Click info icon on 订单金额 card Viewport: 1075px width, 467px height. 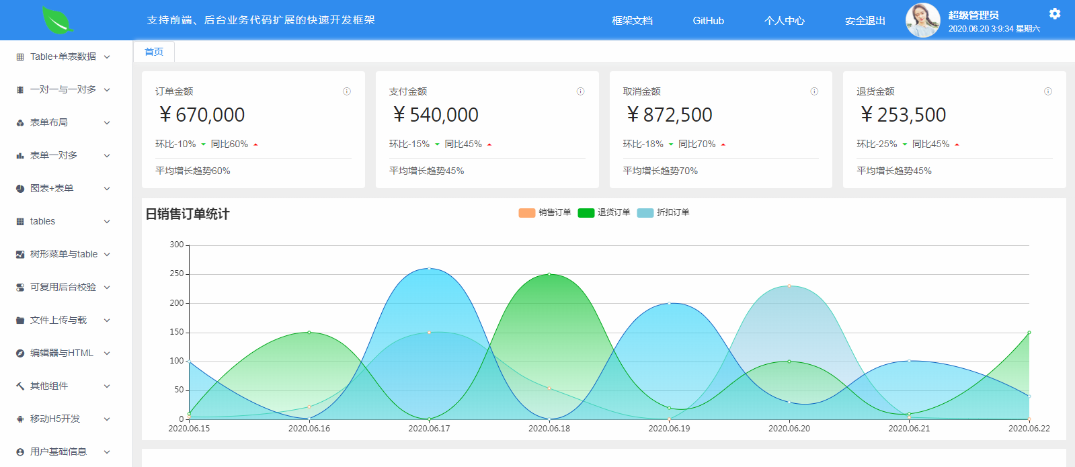point(347,91)
